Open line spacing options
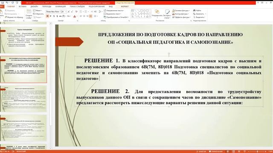273x153 pixels. point(100,11)
